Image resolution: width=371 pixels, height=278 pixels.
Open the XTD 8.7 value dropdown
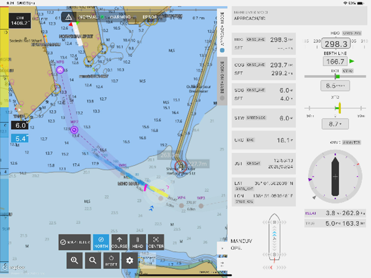point(335,124)
